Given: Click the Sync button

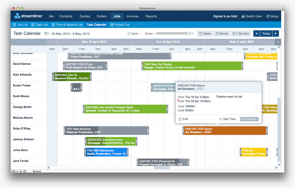Looking at the screenshot, I should tap(133, 34).
